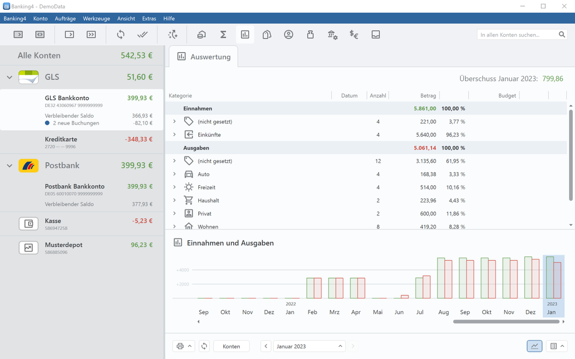The height and width of the screenshot is (359, 575).
Task: Click the refresh accounts sync icon in toolbar
Action: pos(121,34)
